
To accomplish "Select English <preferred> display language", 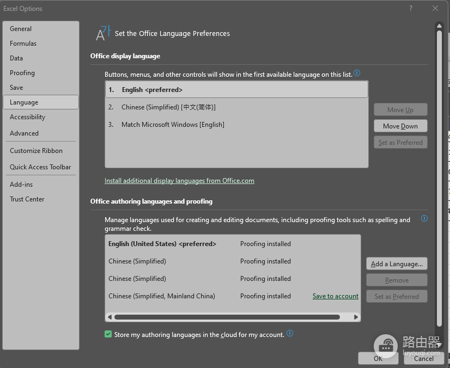I will pyautogui.click(x=237, y=89).
